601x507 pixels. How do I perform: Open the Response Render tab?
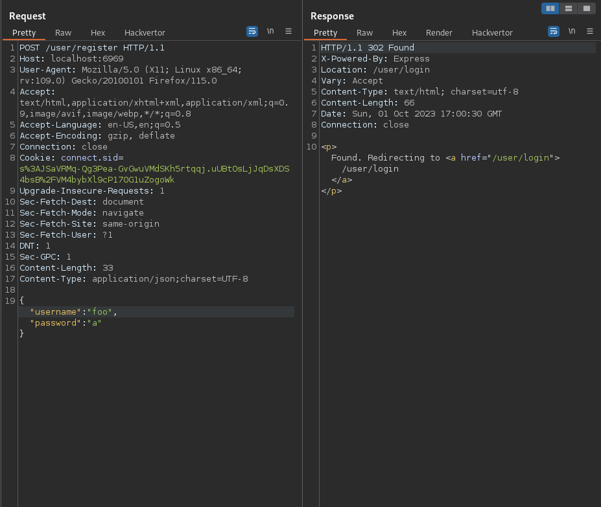pos(439,33)
